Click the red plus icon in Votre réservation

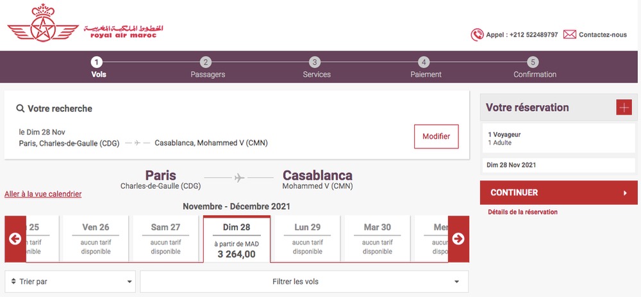[x=624, y=108]
